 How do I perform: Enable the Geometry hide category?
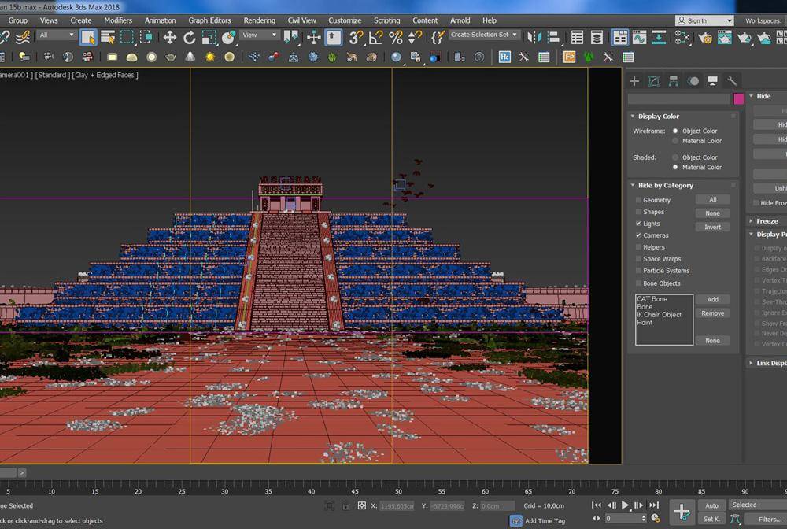click(639, 200)
